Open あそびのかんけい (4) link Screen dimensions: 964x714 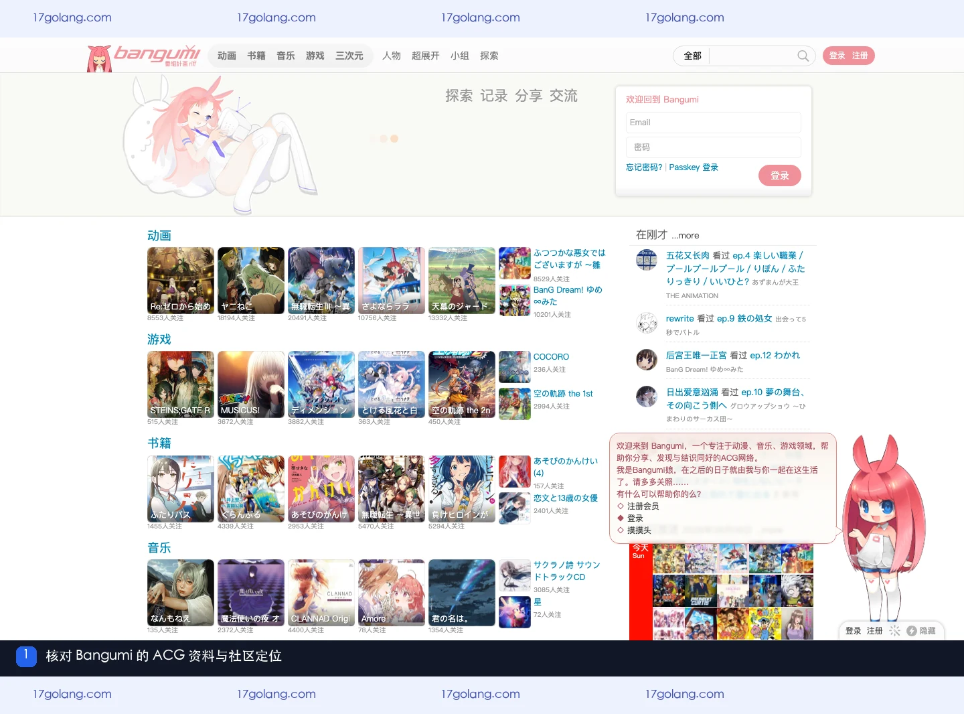(x=566, y=467)
